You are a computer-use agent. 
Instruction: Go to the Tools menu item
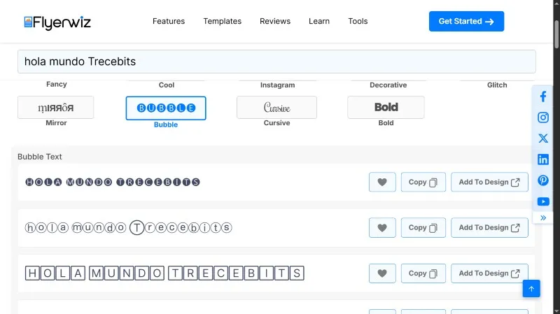(x=358, y=21)
